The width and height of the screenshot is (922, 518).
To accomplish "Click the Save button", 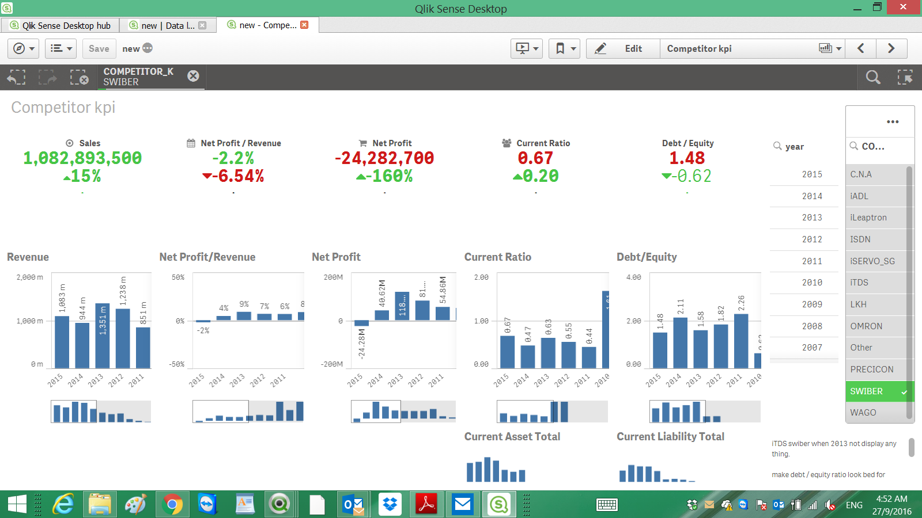I will [x=99, y=49].
